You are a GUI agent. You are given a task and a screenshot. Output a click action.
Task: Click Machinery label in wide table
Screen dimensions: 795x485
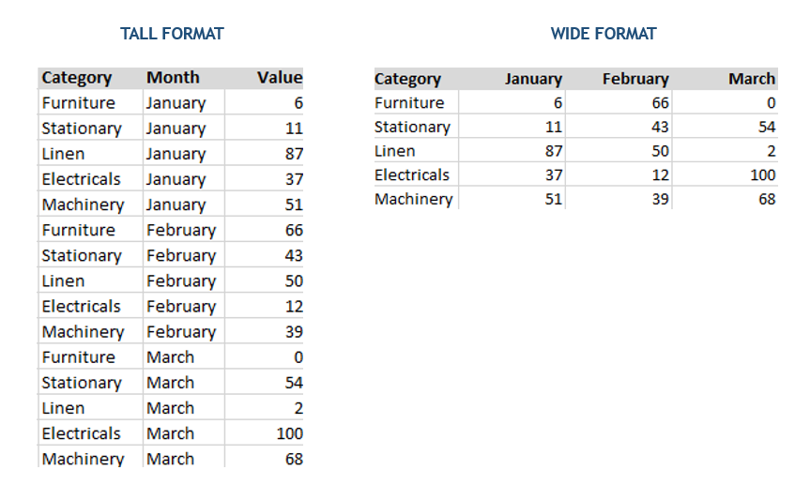(x=413, y=199)
